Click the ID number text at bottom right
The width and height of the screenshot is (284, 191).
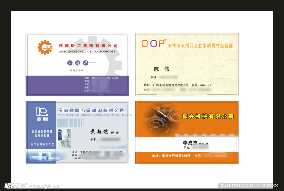[x=249, y=186]
